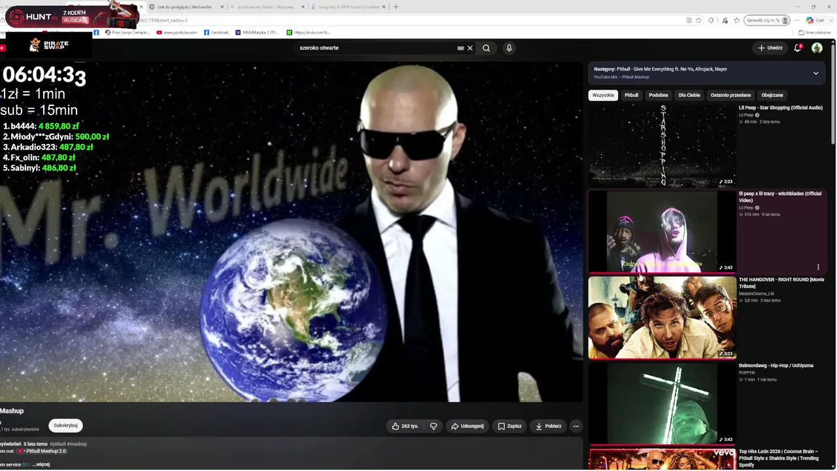
Task: Select the Wszystkie filter chip
Action: (x=603, y=95)
